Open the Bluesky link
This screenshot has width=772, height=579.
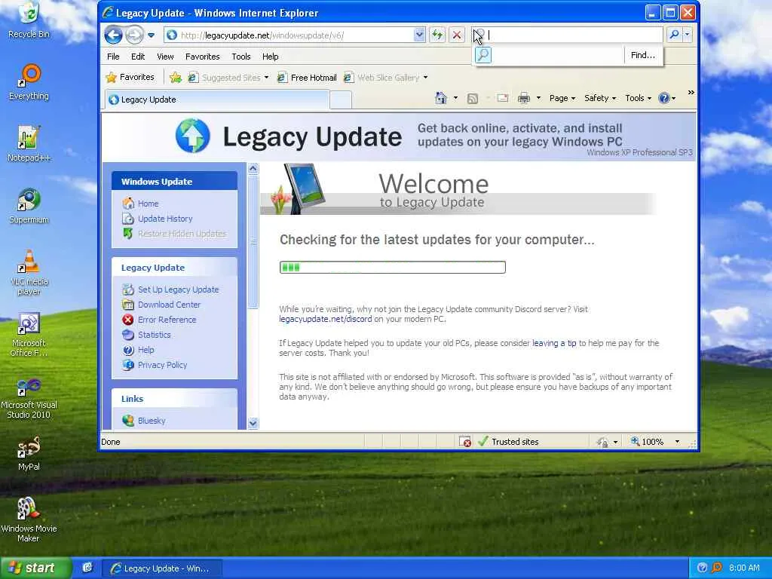coord(152,421)
